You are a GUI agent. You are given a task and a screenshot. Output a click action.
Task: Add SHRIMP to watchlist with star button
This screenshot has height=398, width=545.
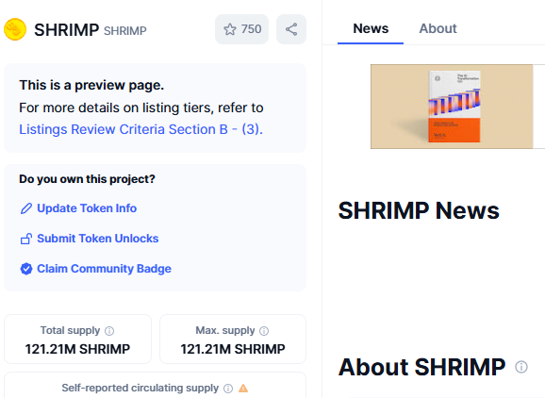pos(242,29)
